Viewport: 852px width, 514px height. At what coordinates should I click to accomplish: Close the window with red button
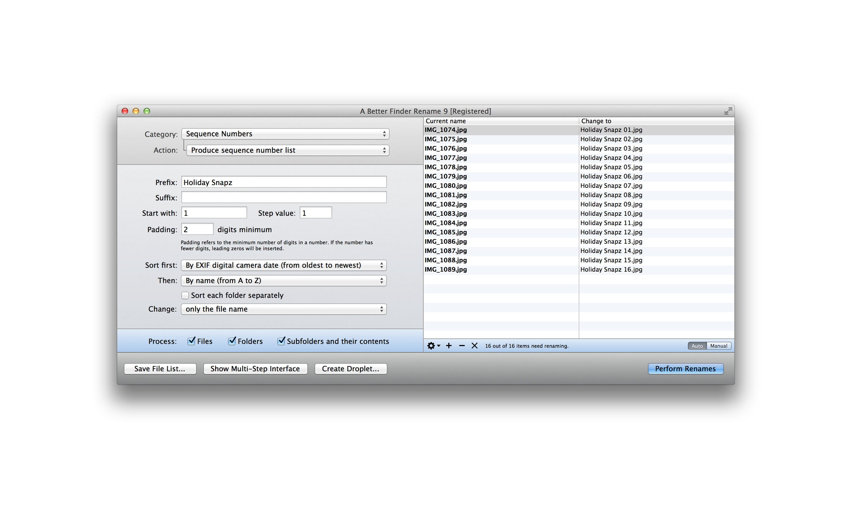tap(125, 111)
